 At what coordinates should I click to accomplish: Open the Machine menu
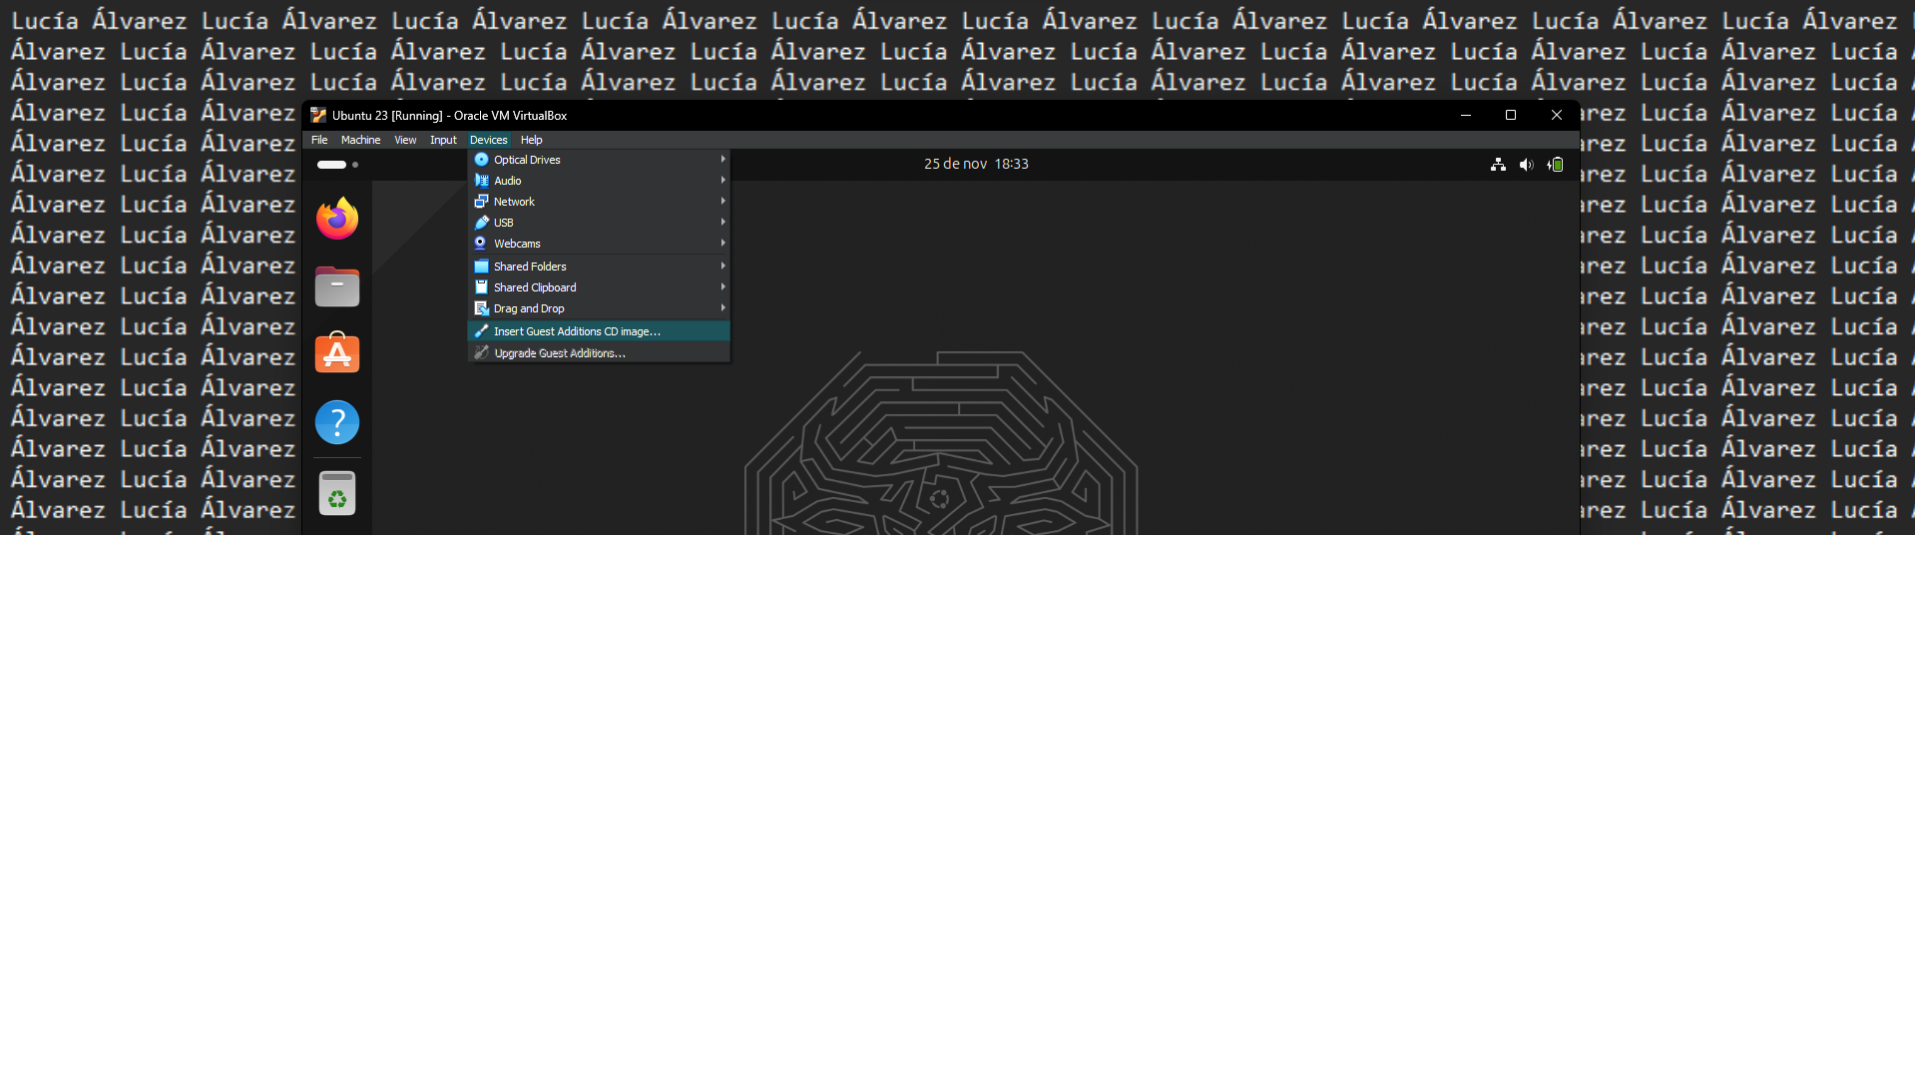(x=360, y=140)
